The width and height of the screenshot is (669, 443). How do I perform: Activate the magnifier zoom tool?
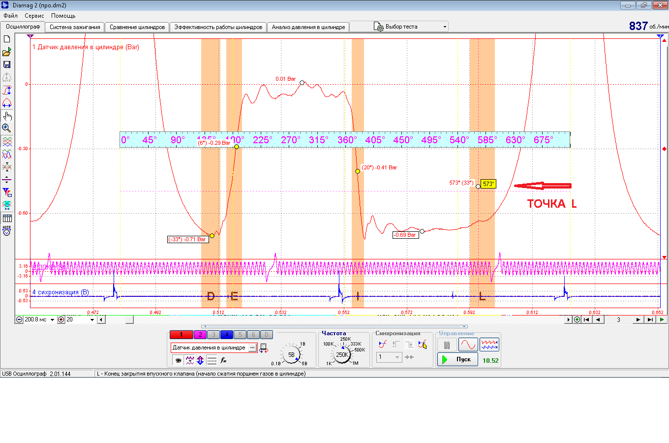(x=7, y=128)
